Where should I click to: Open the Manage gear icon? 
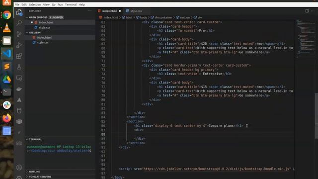pos(19,177)
